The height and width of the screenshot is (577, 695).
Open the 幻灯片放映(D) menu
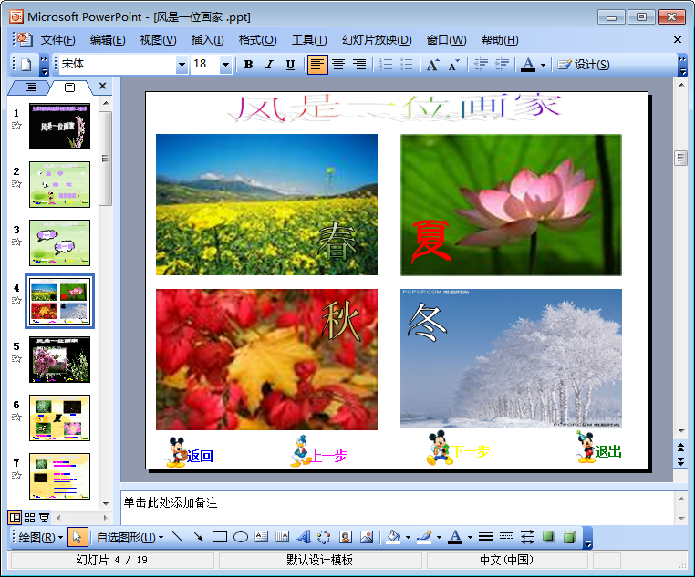pyautogui.click(x=377, y=40)
